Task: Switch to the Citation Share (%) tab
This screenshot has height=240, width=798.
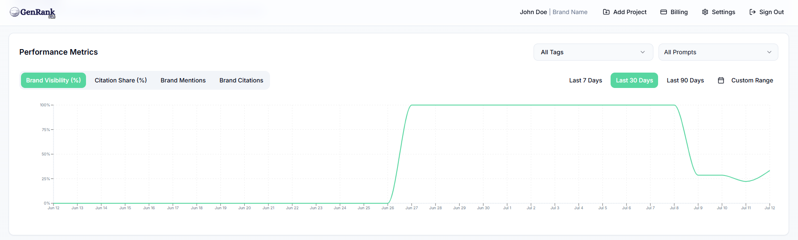Action: coord(121,80)
